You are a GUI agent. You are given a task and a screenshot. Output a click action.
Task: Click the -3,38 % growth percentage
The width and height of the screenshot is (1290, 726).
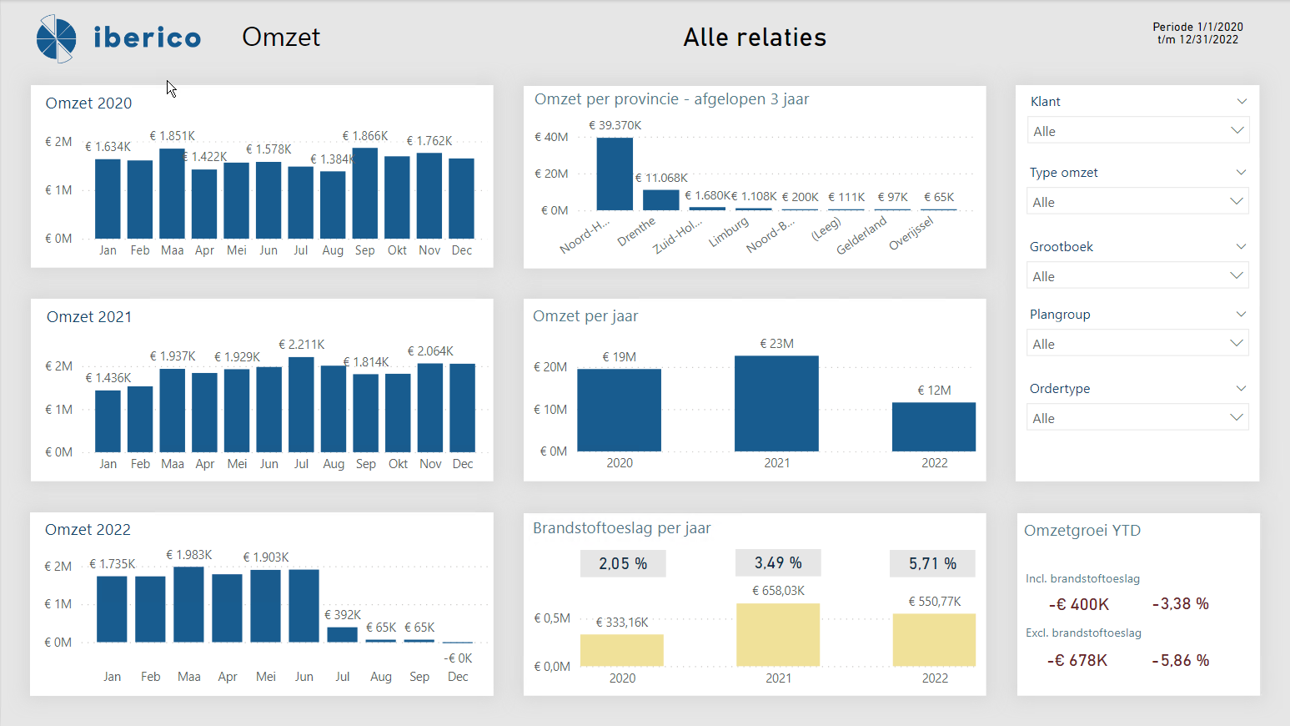tap(1180, 603)
